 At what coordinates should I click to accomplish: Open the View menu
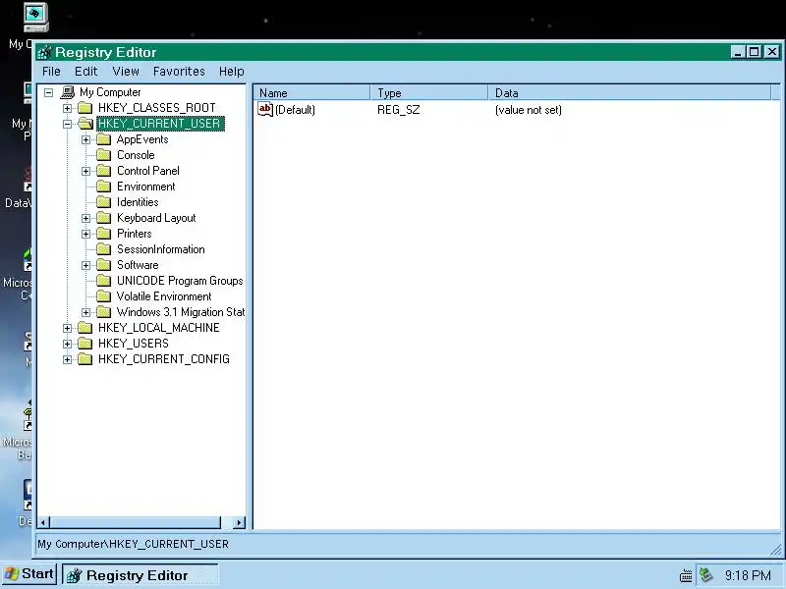pyautogui.click(x=126, y=71)
